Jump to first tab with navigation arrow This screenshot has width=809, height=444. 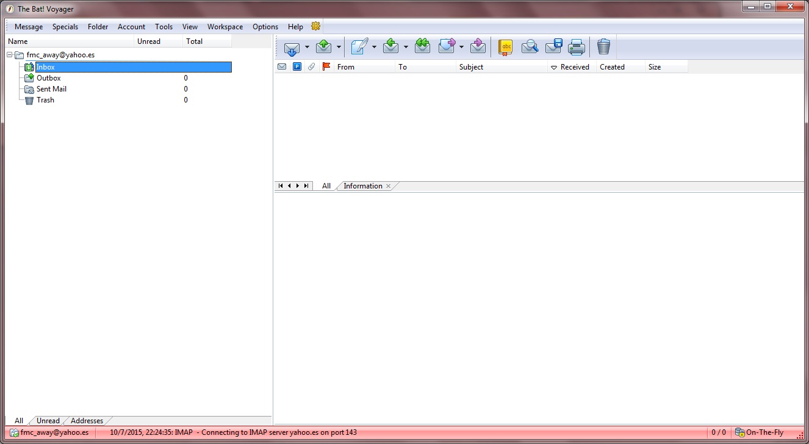(x=281, y=186)
